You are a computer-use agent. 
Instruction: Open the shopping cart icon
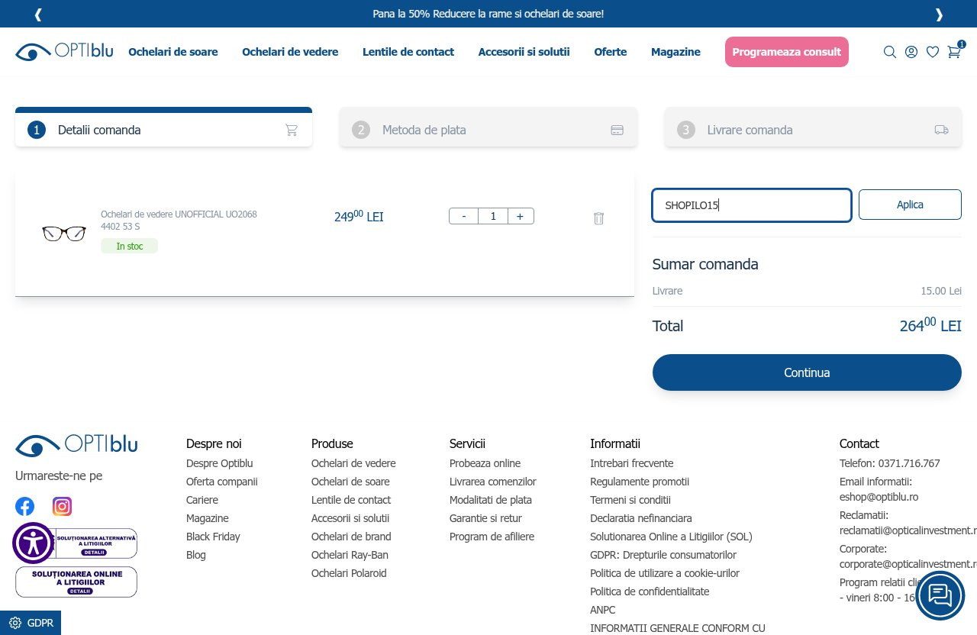coord(954,51)
